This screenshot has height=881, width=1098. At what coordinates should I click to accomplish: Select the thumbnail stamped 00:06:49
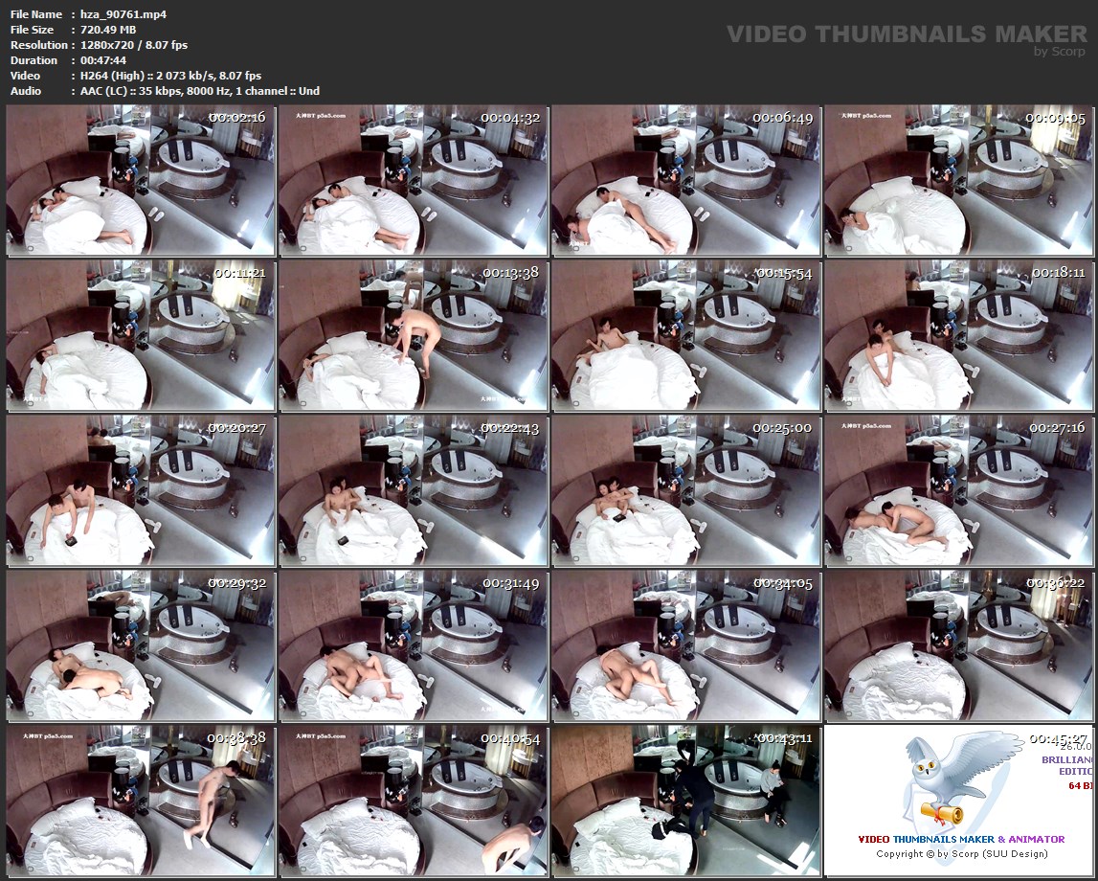click(x=685, y=181)
